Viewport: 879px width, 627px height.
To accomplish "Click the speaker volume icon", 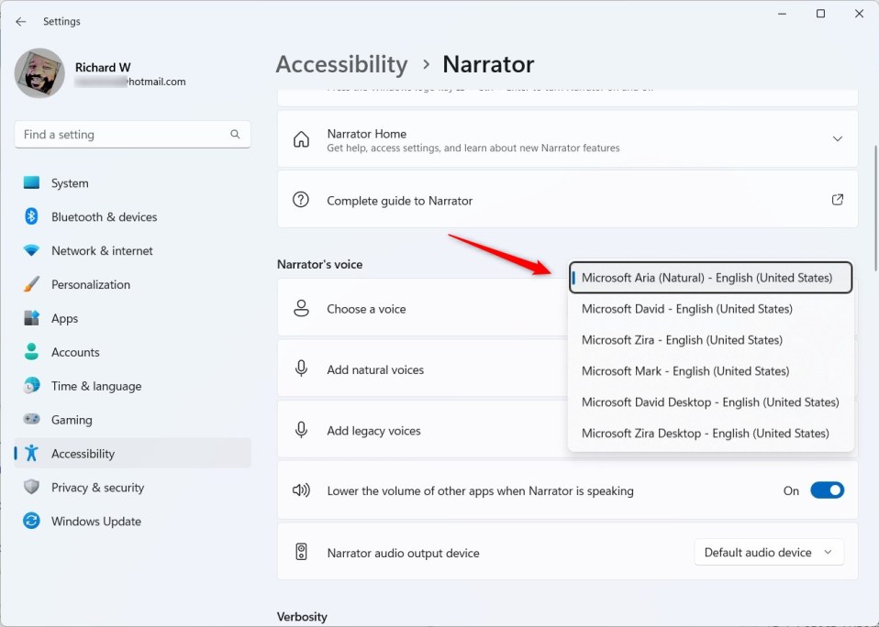I will click(301, 490).
